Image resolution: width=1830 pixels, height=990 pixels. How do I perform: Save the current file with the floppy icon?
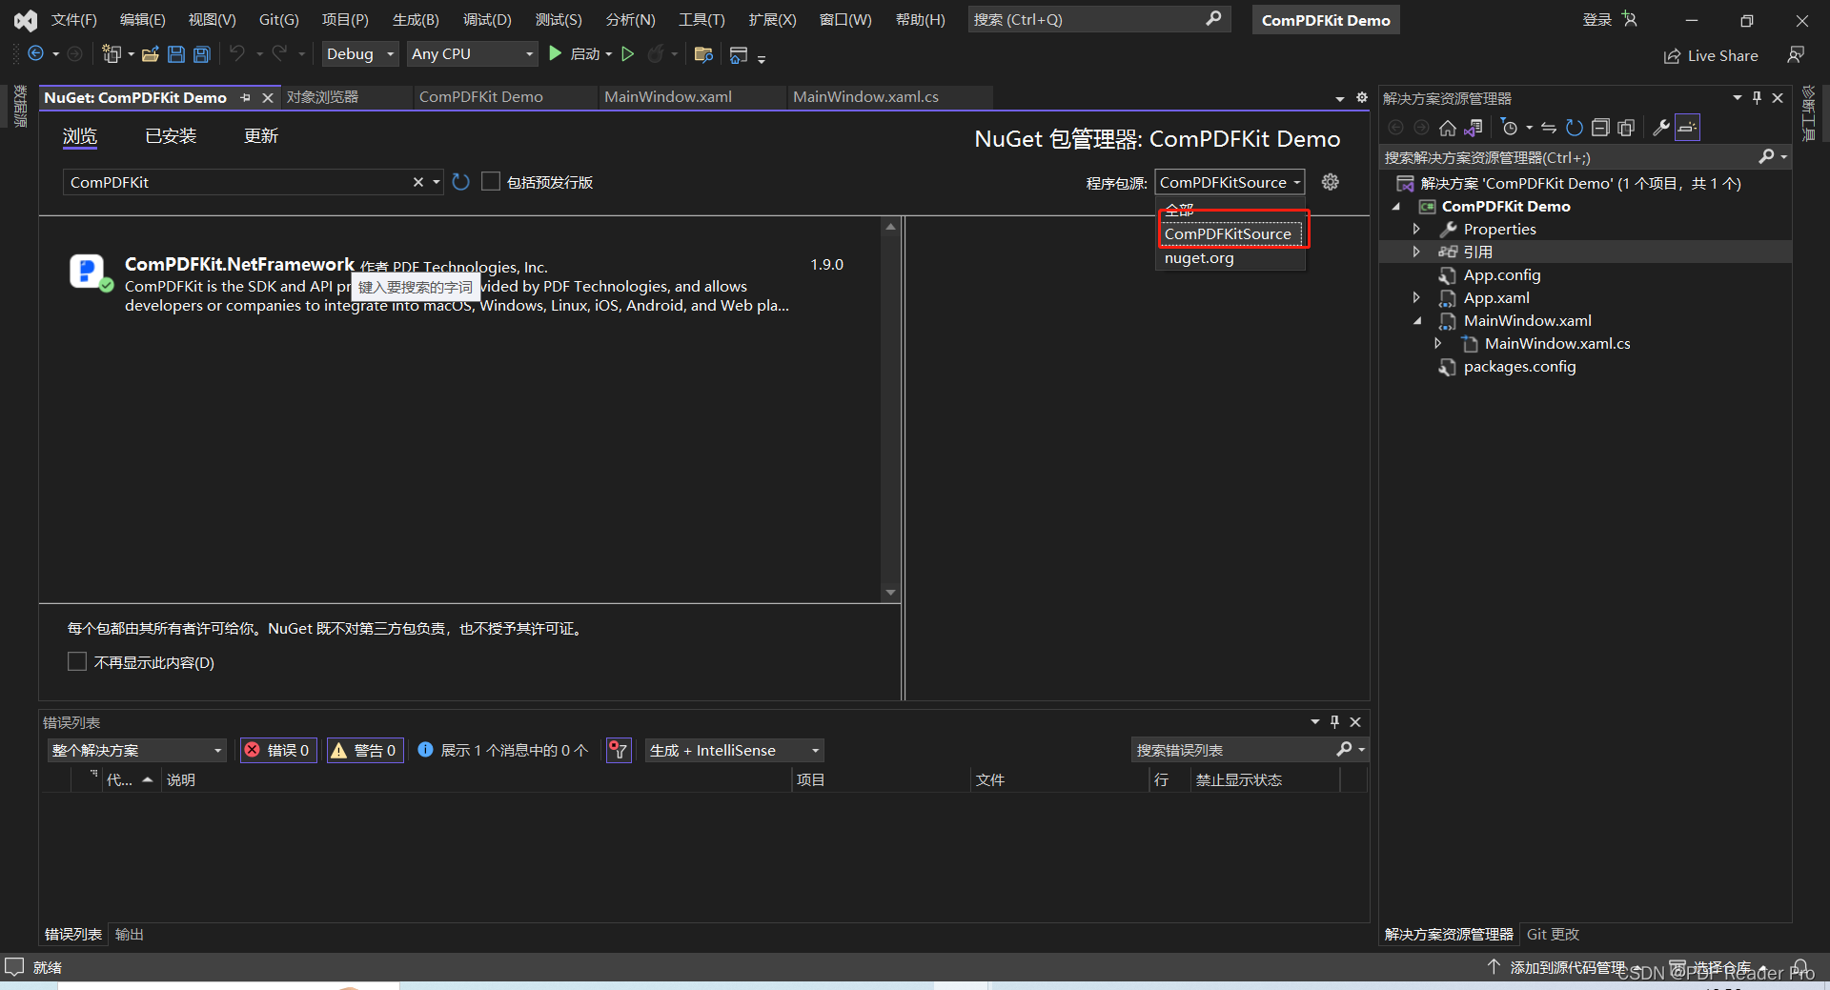176,54
